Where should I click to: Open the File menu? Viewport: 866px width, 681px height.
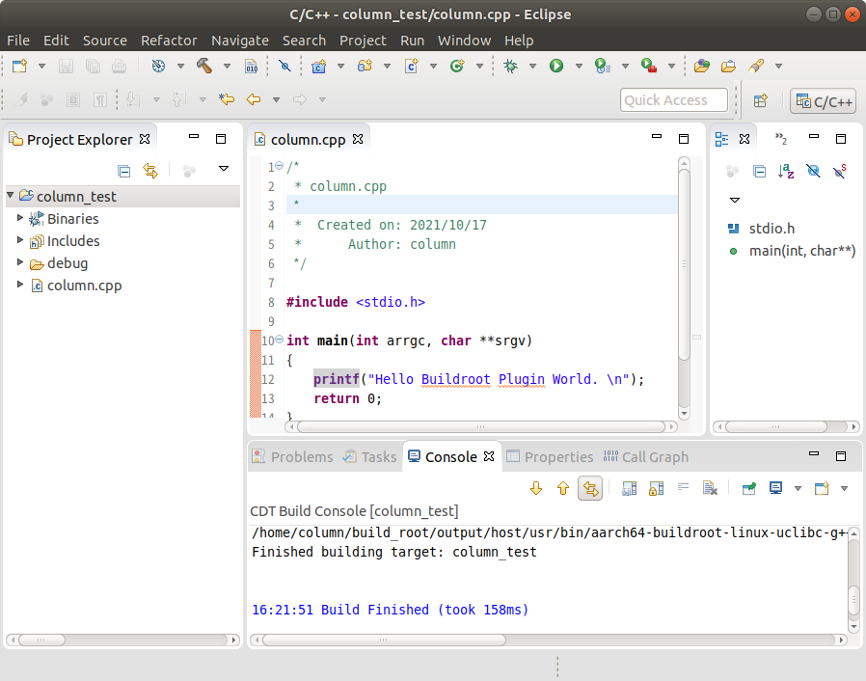coord(18,41)
